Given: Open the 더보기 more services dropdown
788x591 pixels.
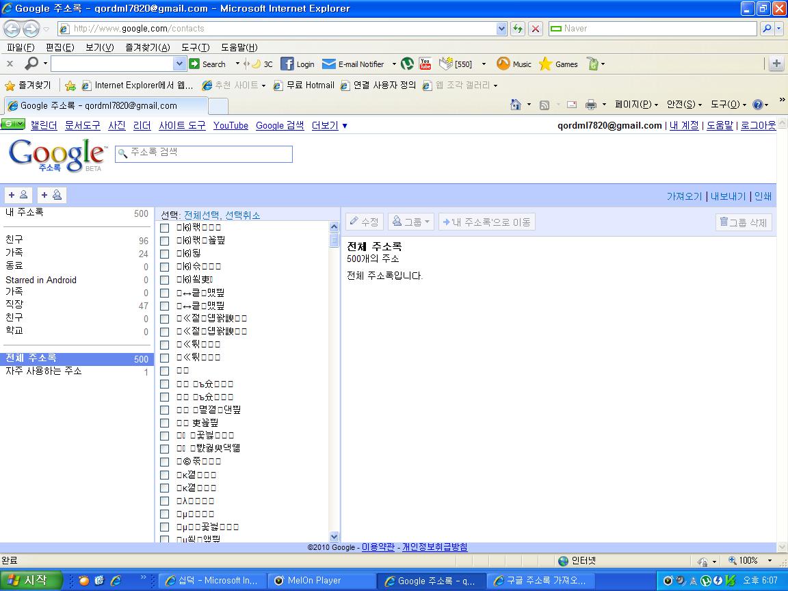Looking at the screenshot, I should (x=330, y=126).
